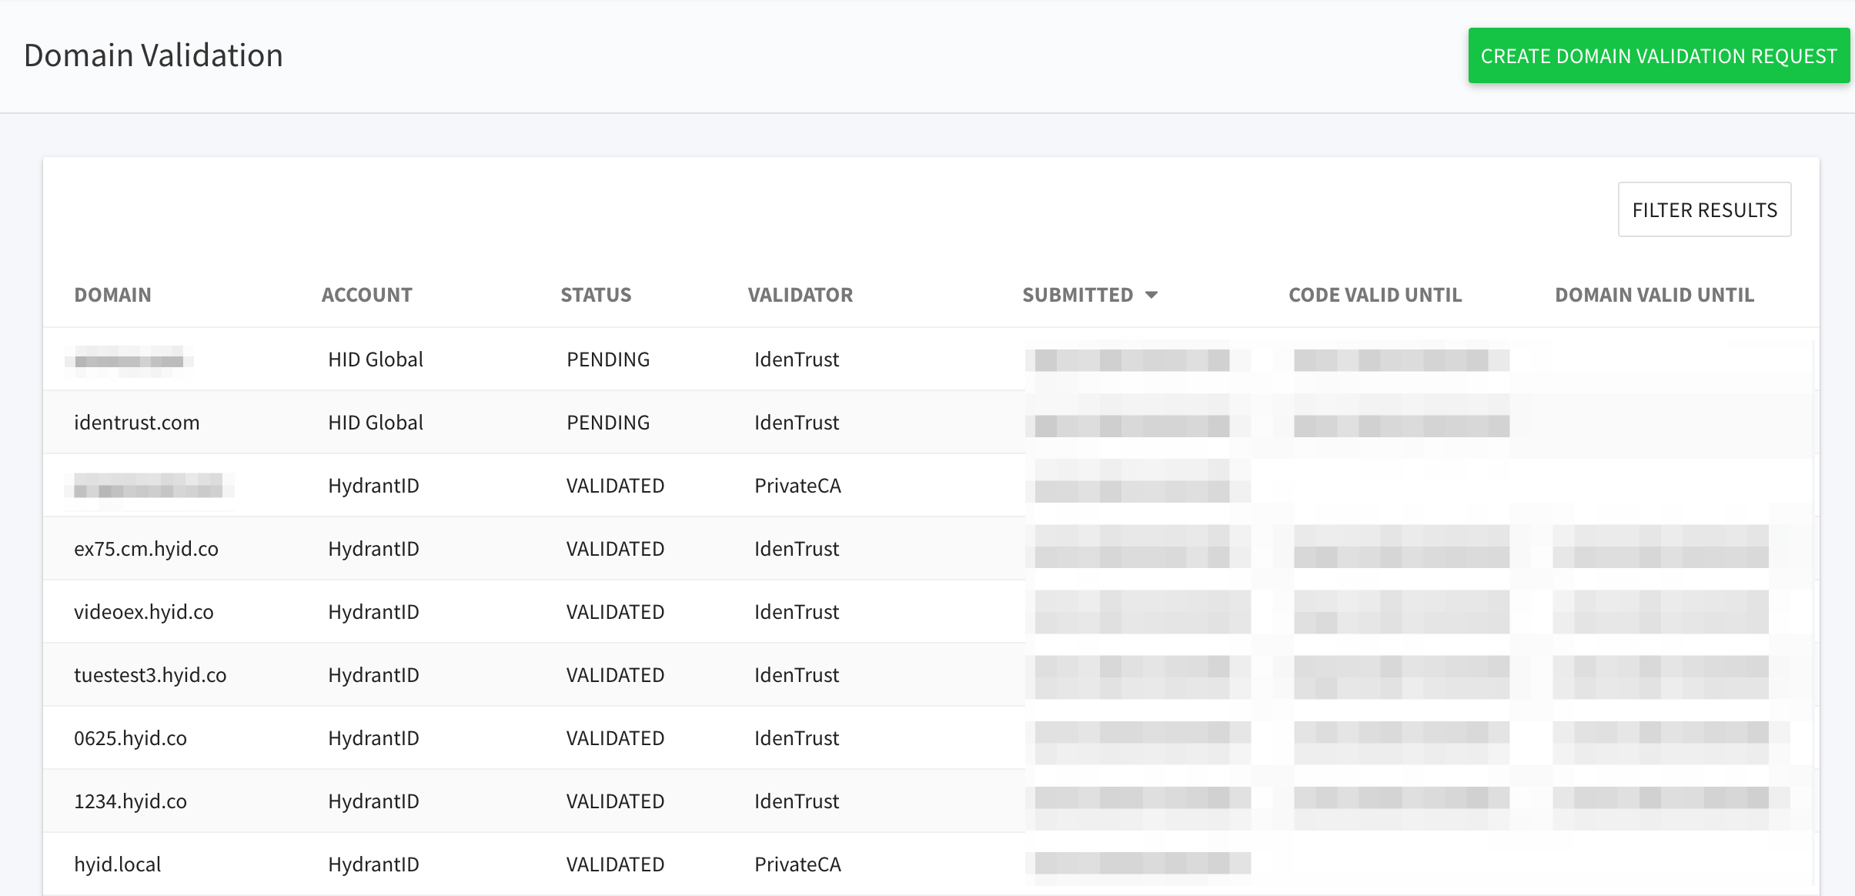Sort by Code Valid Until header
Viewport: 1855px width, 896px height.
[x=1375, y=295]
